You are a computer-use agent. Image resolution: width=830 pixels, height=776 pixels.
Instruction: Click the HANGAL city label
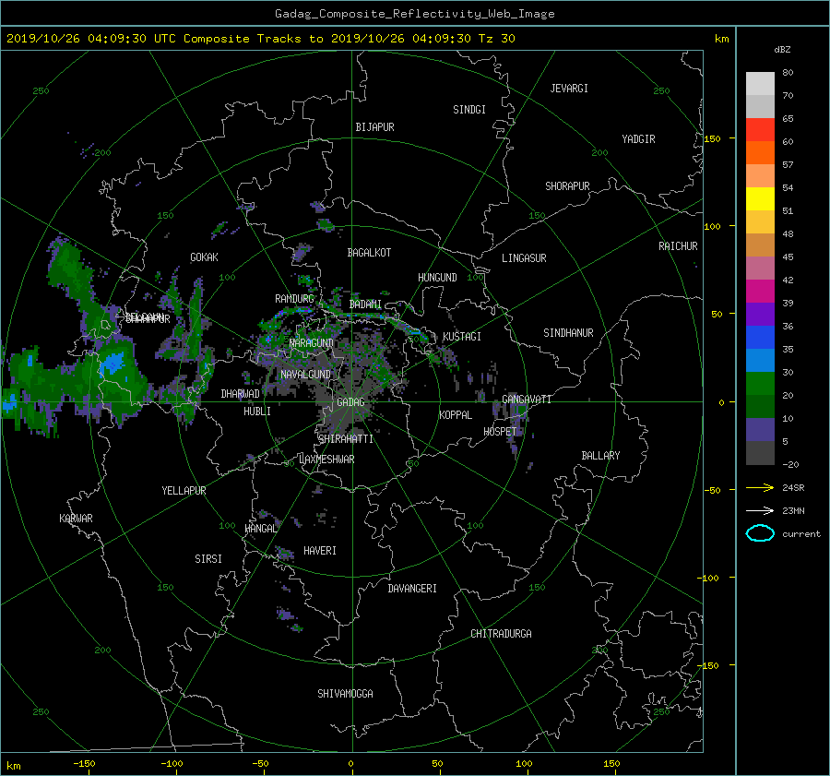point(260,529)
